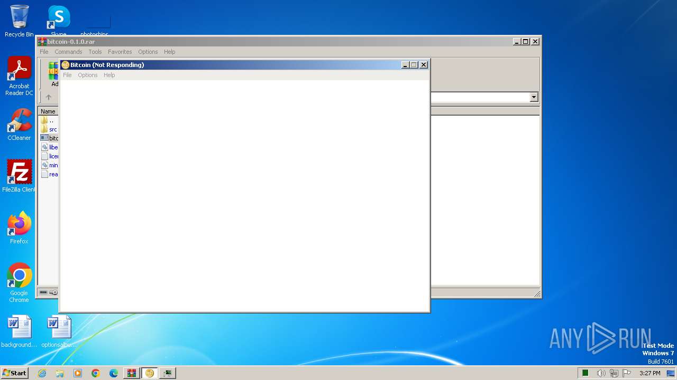Open network status tray icon
The height and width of the screenshot is (380, 677).
click(x=614, y=373)
